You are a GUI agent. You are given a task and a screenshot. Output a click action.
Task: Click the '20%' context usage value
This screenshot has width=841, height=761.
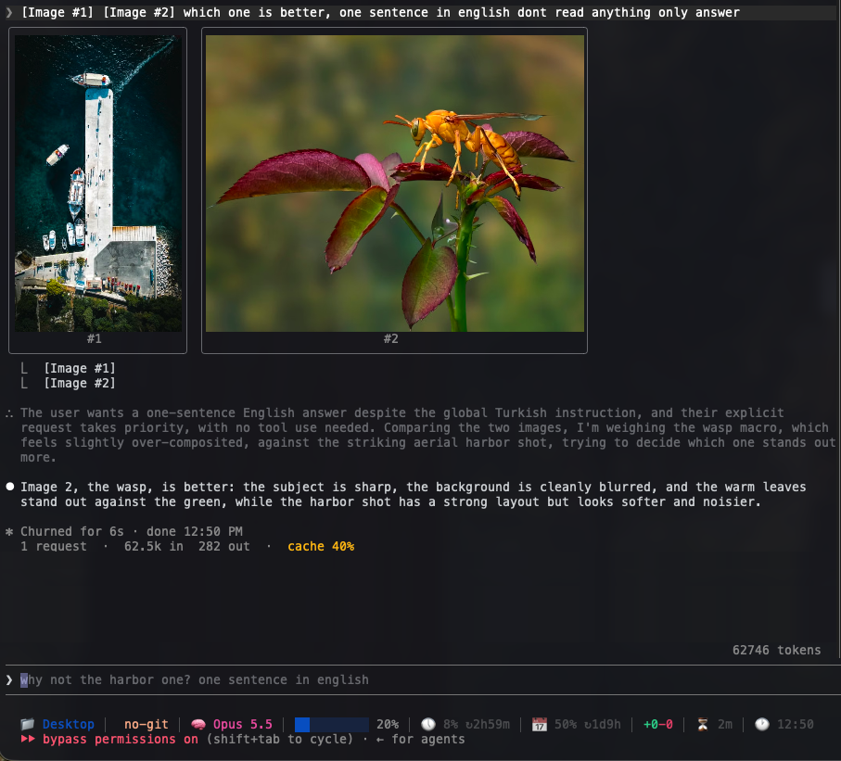[388, 724]
